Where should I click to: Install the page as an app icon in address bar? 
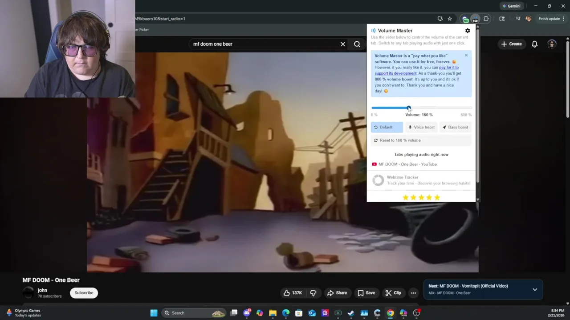tap(440, 19)
